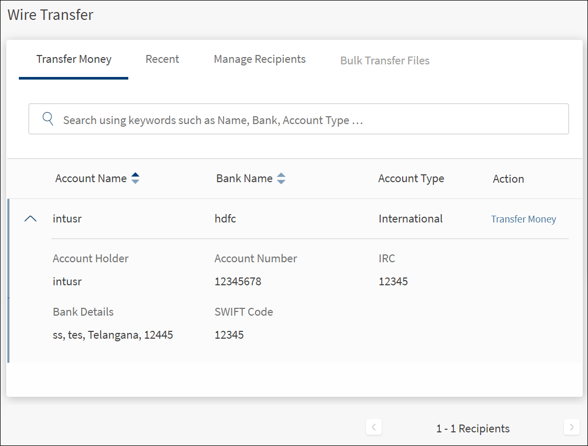Select the Bulk Transfer Files tab
588x446 pixels.
[x=385, y=61]
